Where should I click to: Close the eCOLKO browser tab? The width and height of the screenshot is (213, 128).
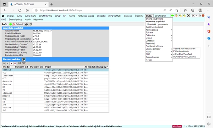point(46,4)
